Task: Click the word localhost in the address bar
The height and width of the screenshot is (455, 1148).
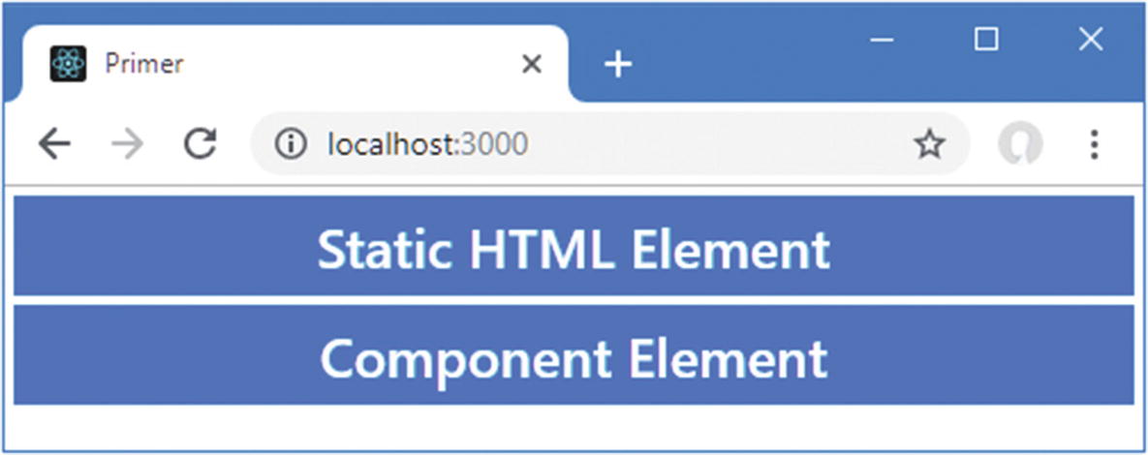Action: (x=389, y=144)
